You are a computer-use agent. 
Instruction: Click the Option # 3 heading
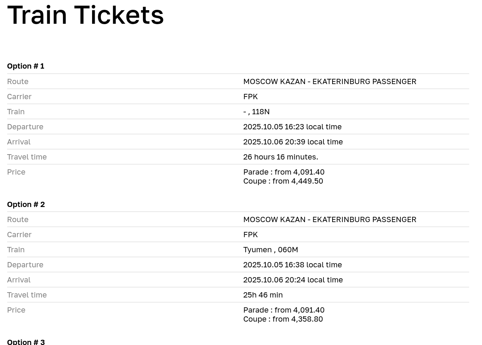pos(26,342)
